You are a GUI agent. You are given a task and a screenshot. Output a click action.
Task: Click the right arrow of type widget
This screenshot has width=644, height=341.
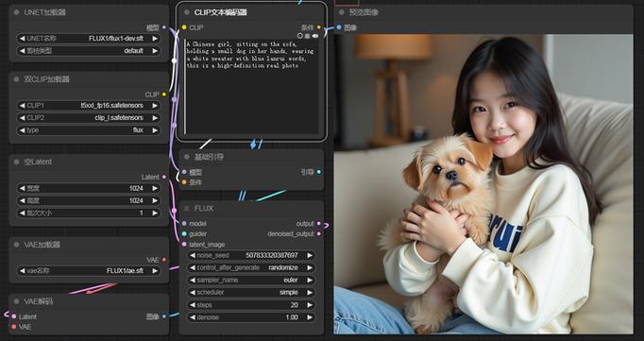(155, 130)
